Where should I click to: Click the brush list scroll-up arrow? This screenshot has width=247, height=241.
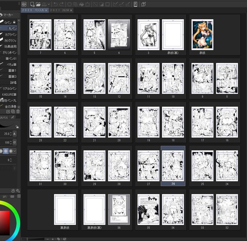point(19,21)
